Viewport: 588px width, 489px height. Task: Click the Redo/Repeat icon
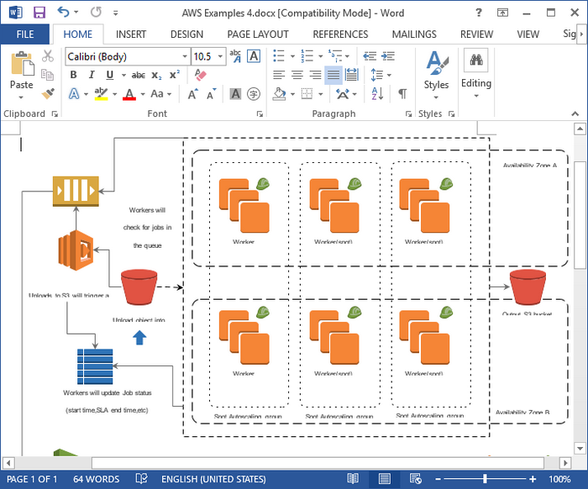(x=96, y=13)
